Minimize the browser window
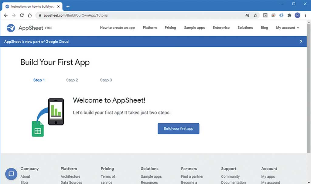The width and height of the screenshot is (311, 184). click(282, 4)
